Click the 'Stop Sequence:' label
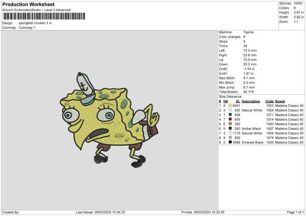This screenshot has width=306, height=216. tap(231, 97)
